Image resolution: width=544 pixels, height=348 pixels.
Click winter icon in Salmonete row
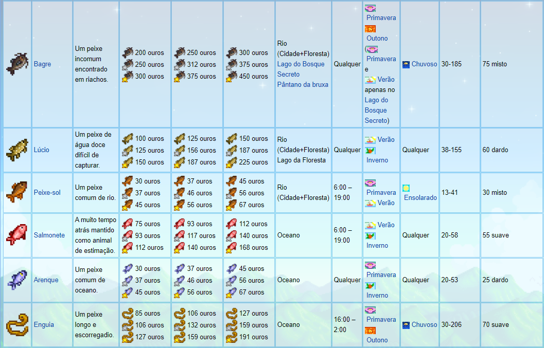(370, 236)
